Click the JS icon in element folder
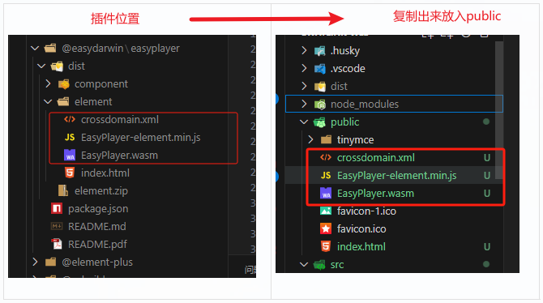The image size is (543, 303). coord(70,138)
